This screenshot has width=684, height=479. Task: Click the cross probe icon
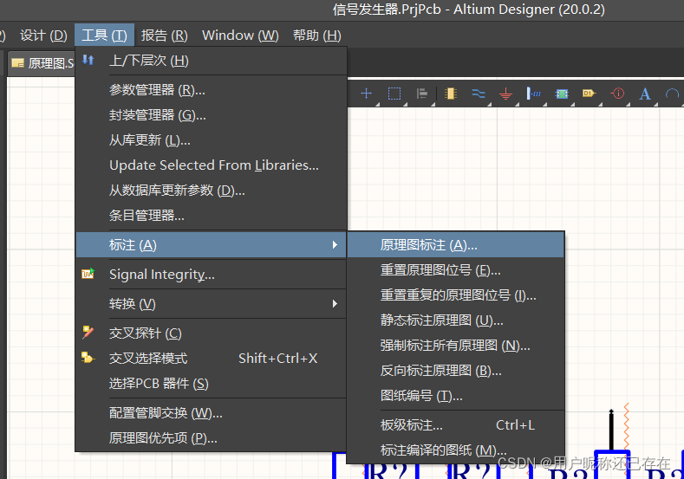88,332
